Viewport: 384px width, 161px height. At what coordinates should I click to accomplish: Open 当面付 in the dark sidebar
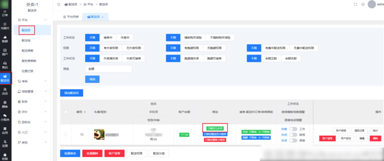5,26
